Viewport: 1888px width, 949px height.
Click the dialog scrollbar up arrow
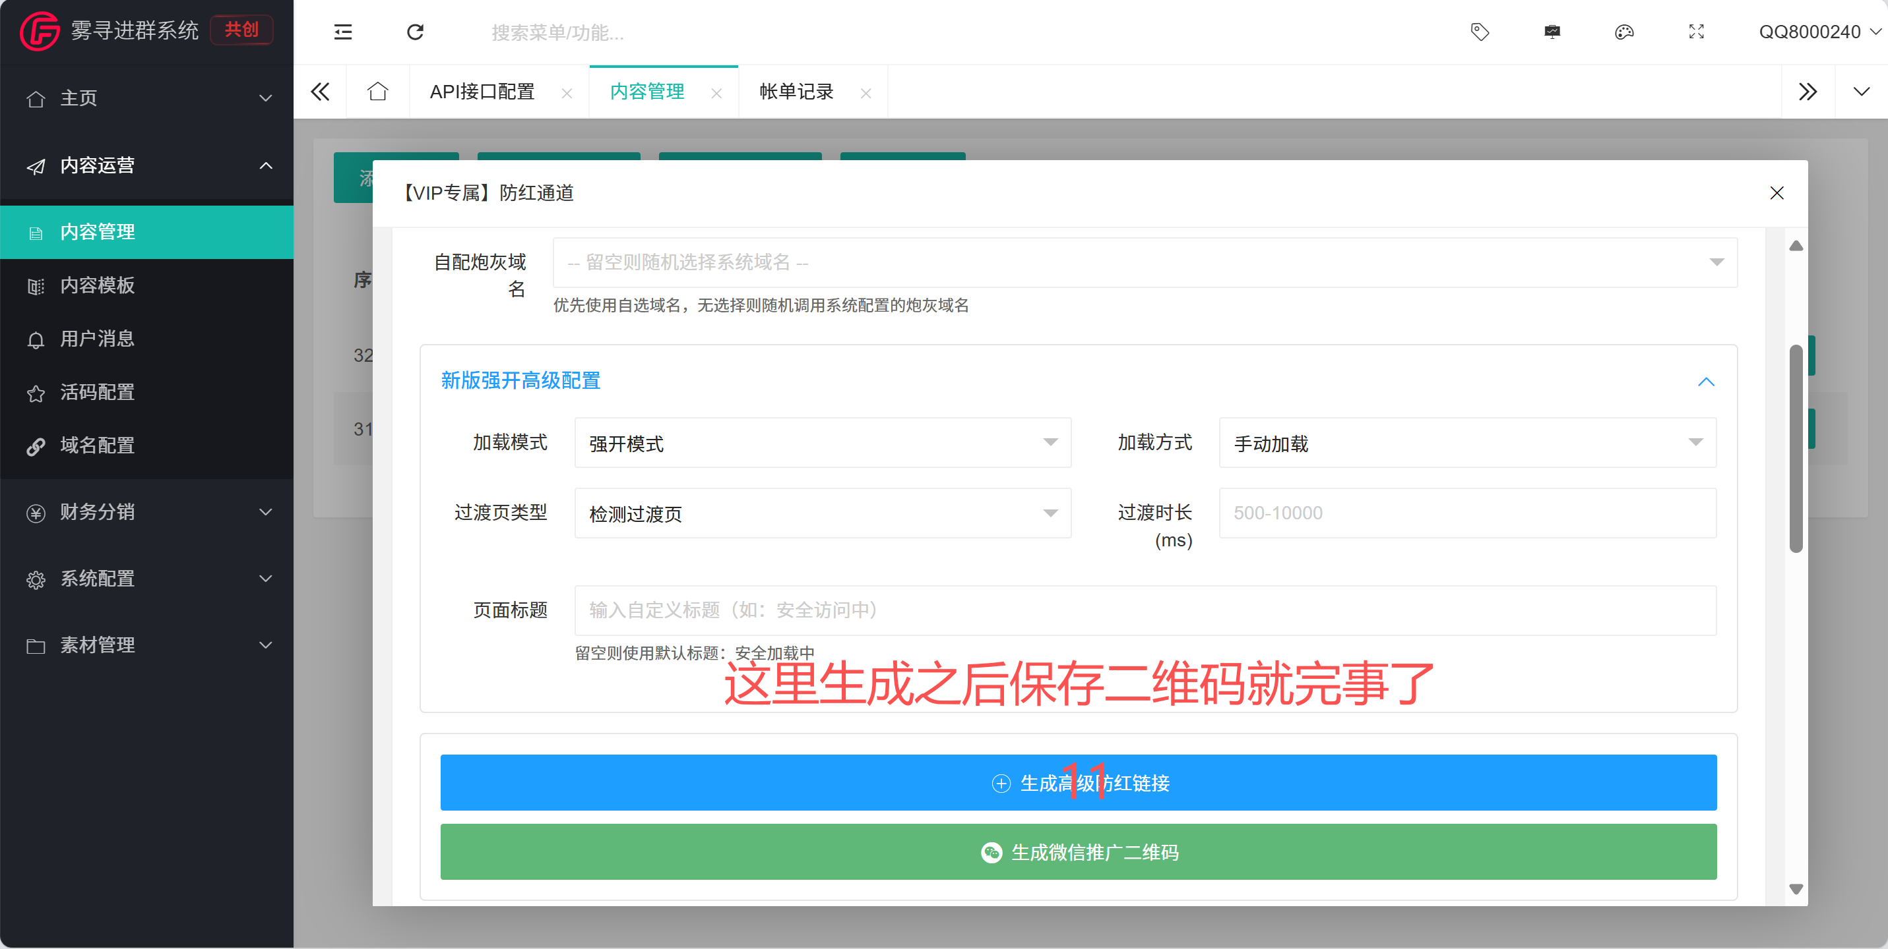tap(1796, 246)
